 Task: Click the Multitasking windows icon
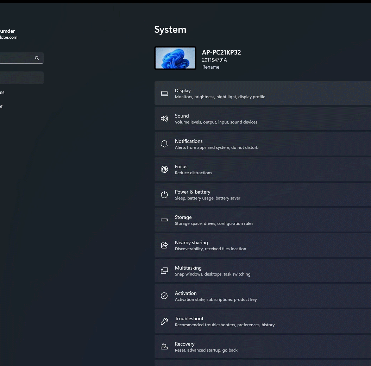[164, 270]
